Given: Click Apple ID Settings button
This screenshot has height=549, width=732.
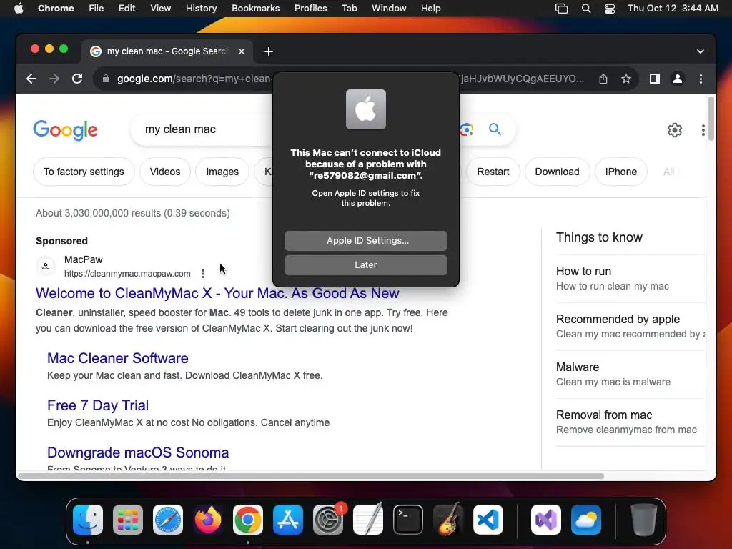Looking at the screenshot, I should pos(365,240).
